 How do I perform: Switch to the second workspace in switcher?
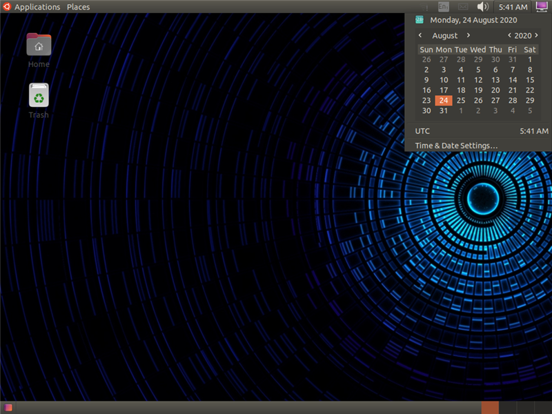pos(508,408)
